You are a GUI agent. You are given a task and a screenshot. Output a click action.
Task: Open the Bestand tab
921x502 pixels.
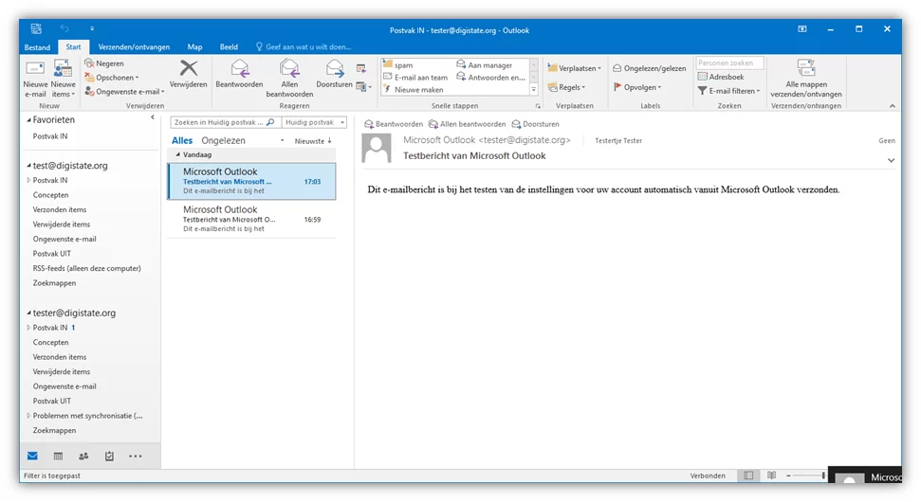click(37, 47)
